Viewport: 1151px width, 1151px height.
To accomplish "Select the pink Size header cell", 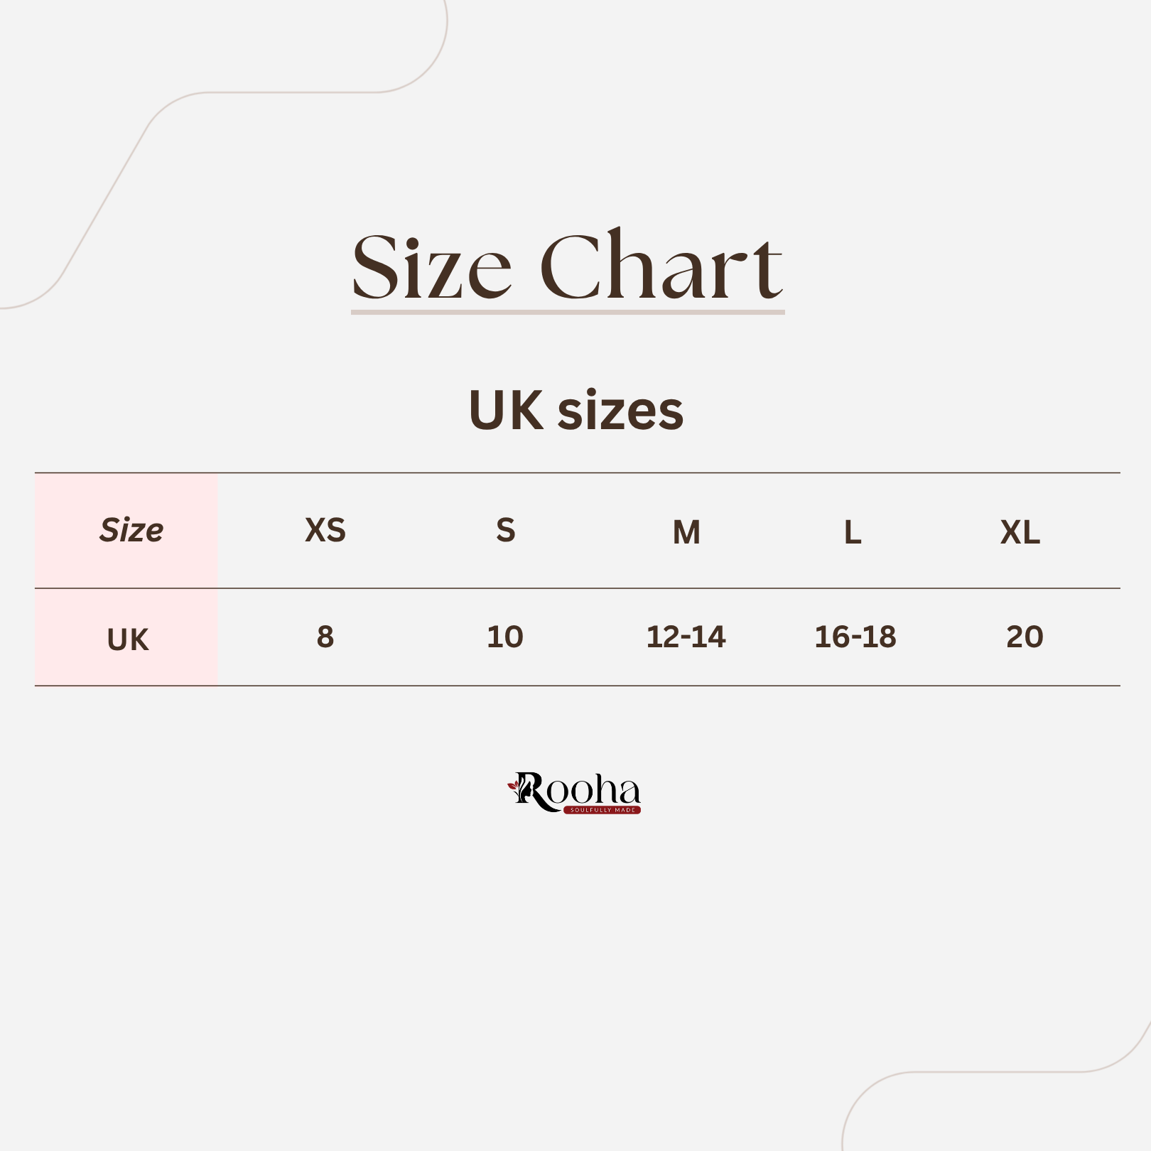I will point(126,531).
